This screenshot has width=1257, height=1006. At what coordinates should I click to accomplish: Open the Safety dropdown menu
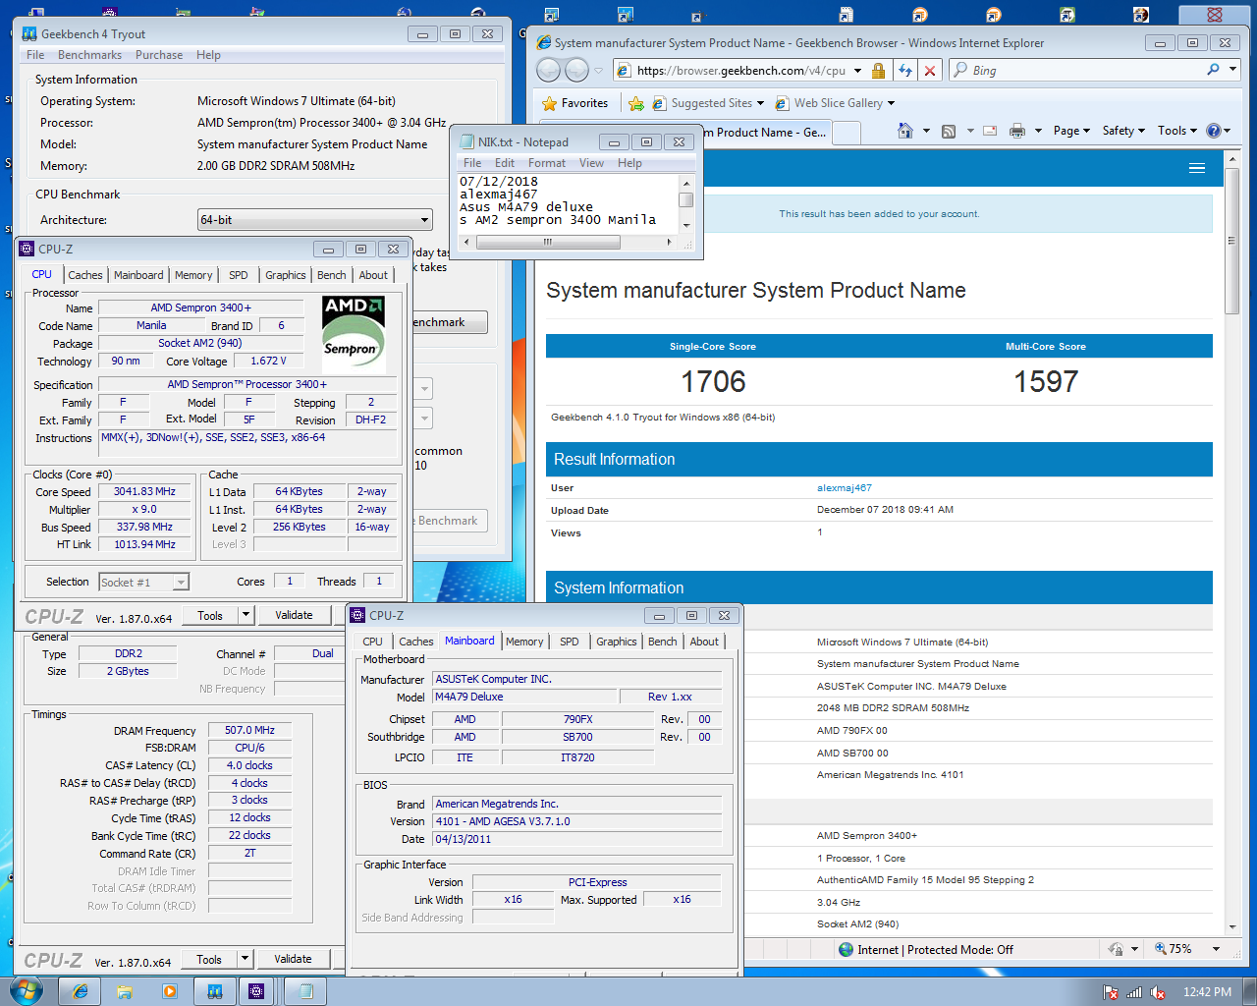pos(1123,131)
